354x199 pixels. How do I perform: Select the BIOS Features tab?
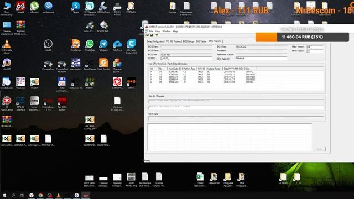click(215, 41)
